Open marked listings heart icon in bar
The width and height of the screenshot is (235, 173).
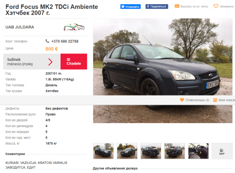pyautogui.click(x=182, y=100)
